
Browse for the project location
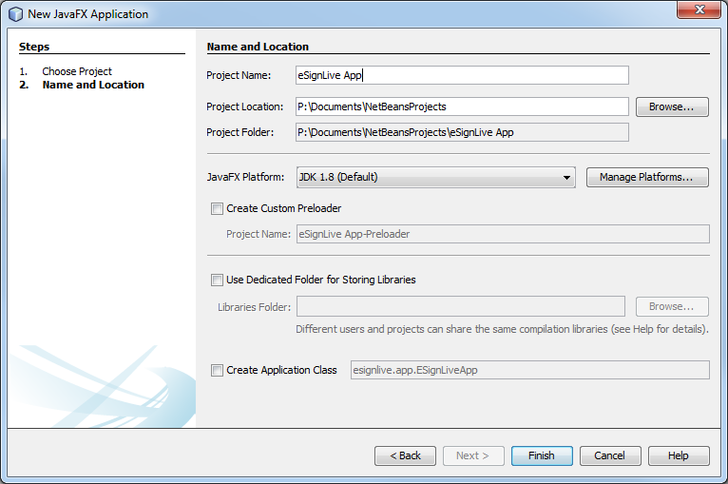(672, 106)
